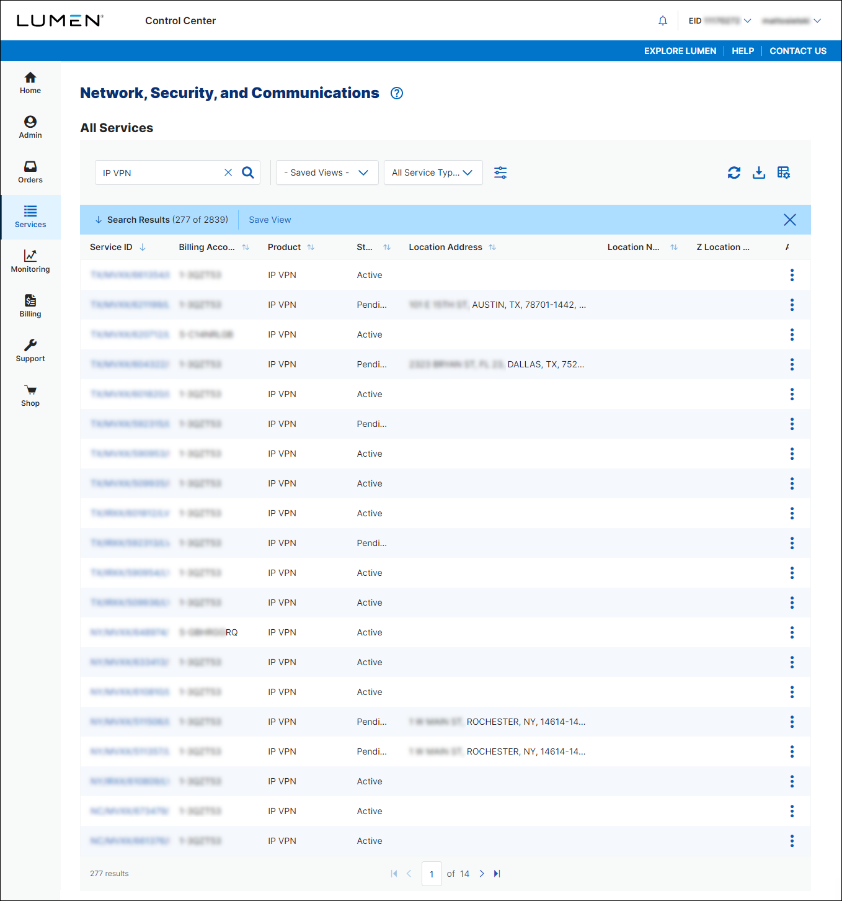Expand the EID account dropdown
Image resolution: width=842 pixels, height=901 pixels.
pos(719,20)
